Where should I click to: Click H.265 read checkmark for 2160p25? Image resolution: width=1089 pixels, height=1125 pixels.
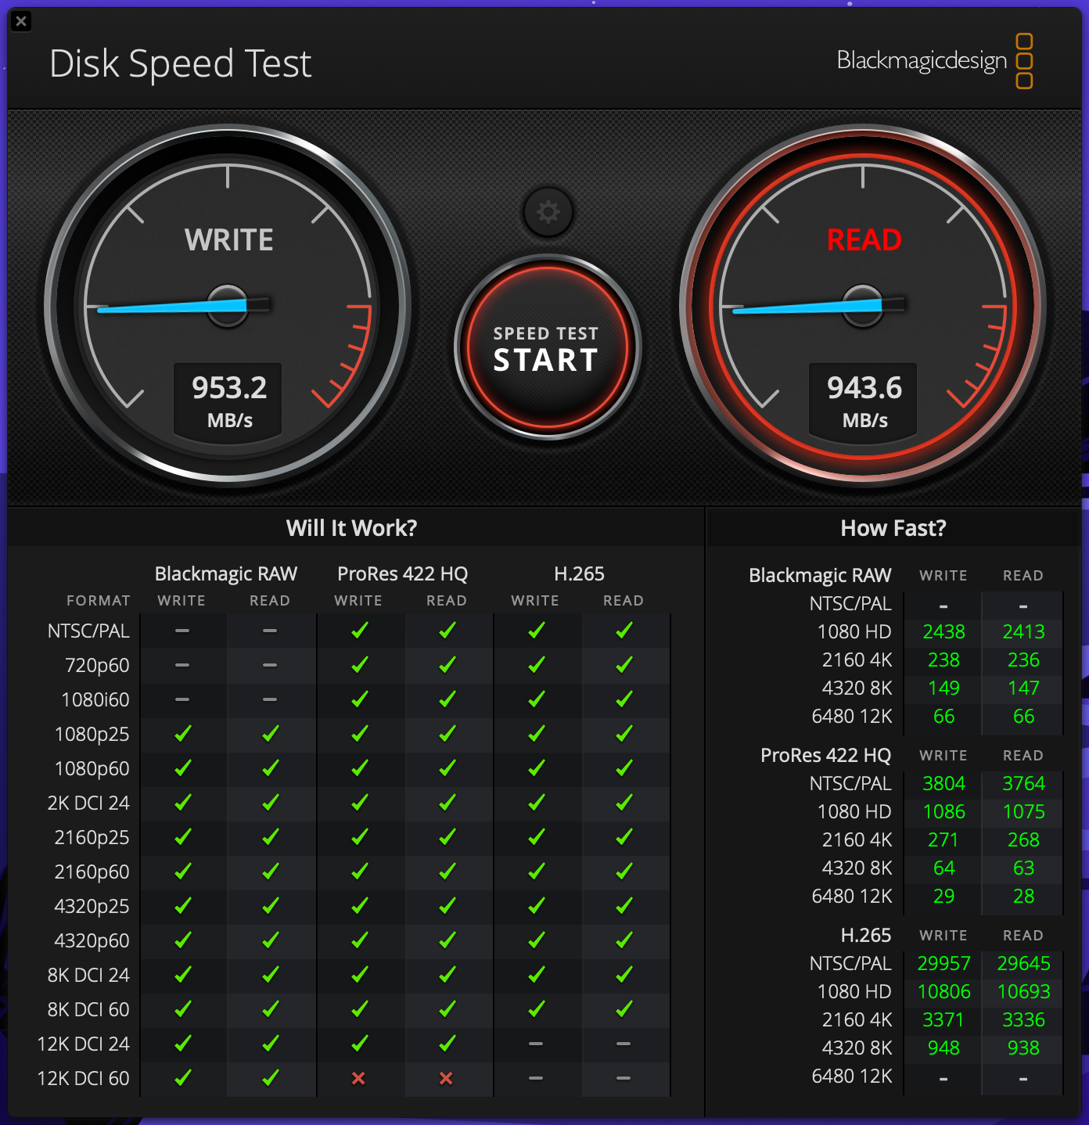click(624, 837)
